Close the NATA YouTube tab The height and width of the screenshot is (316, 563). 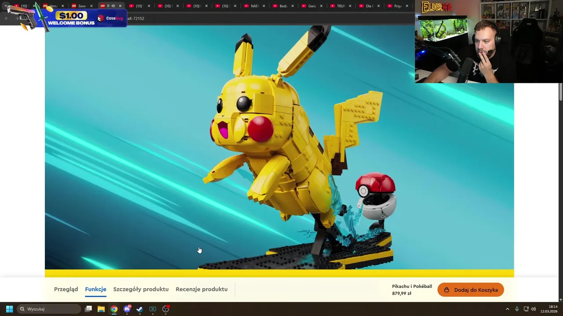coord(264,6)
